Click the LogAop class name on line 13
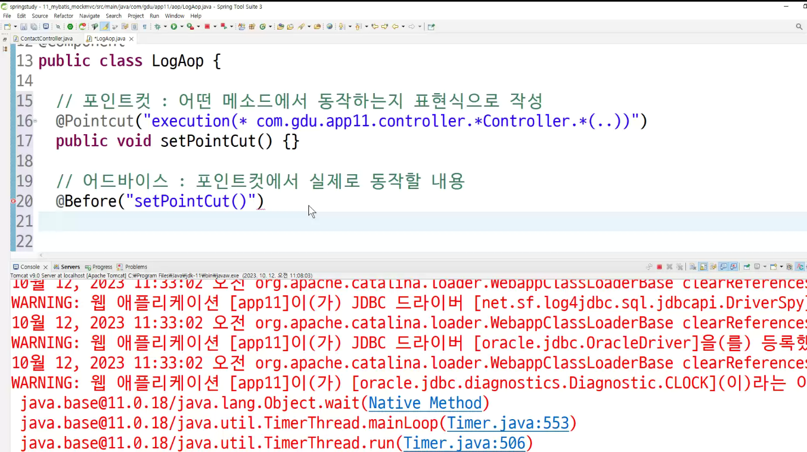Image resolution: width=807 pixels, height=452 pixels. point(178,61)
